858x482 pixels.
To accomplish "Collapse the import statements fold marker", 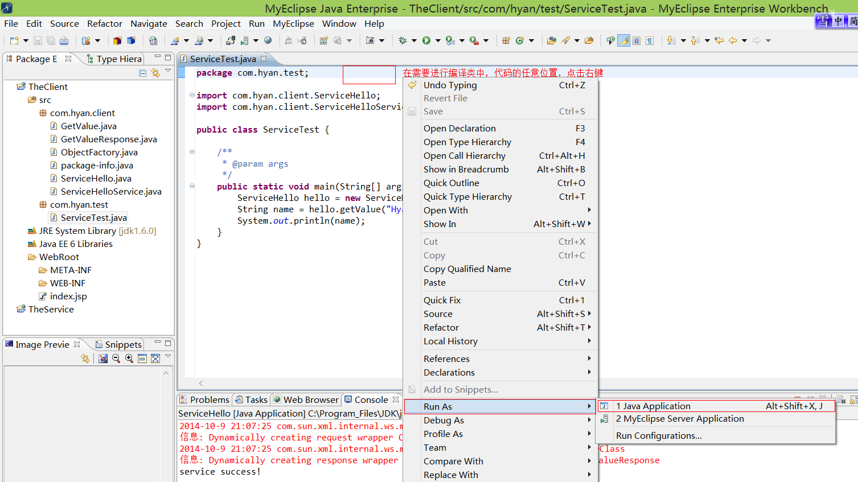I will (x=192, y=95).
